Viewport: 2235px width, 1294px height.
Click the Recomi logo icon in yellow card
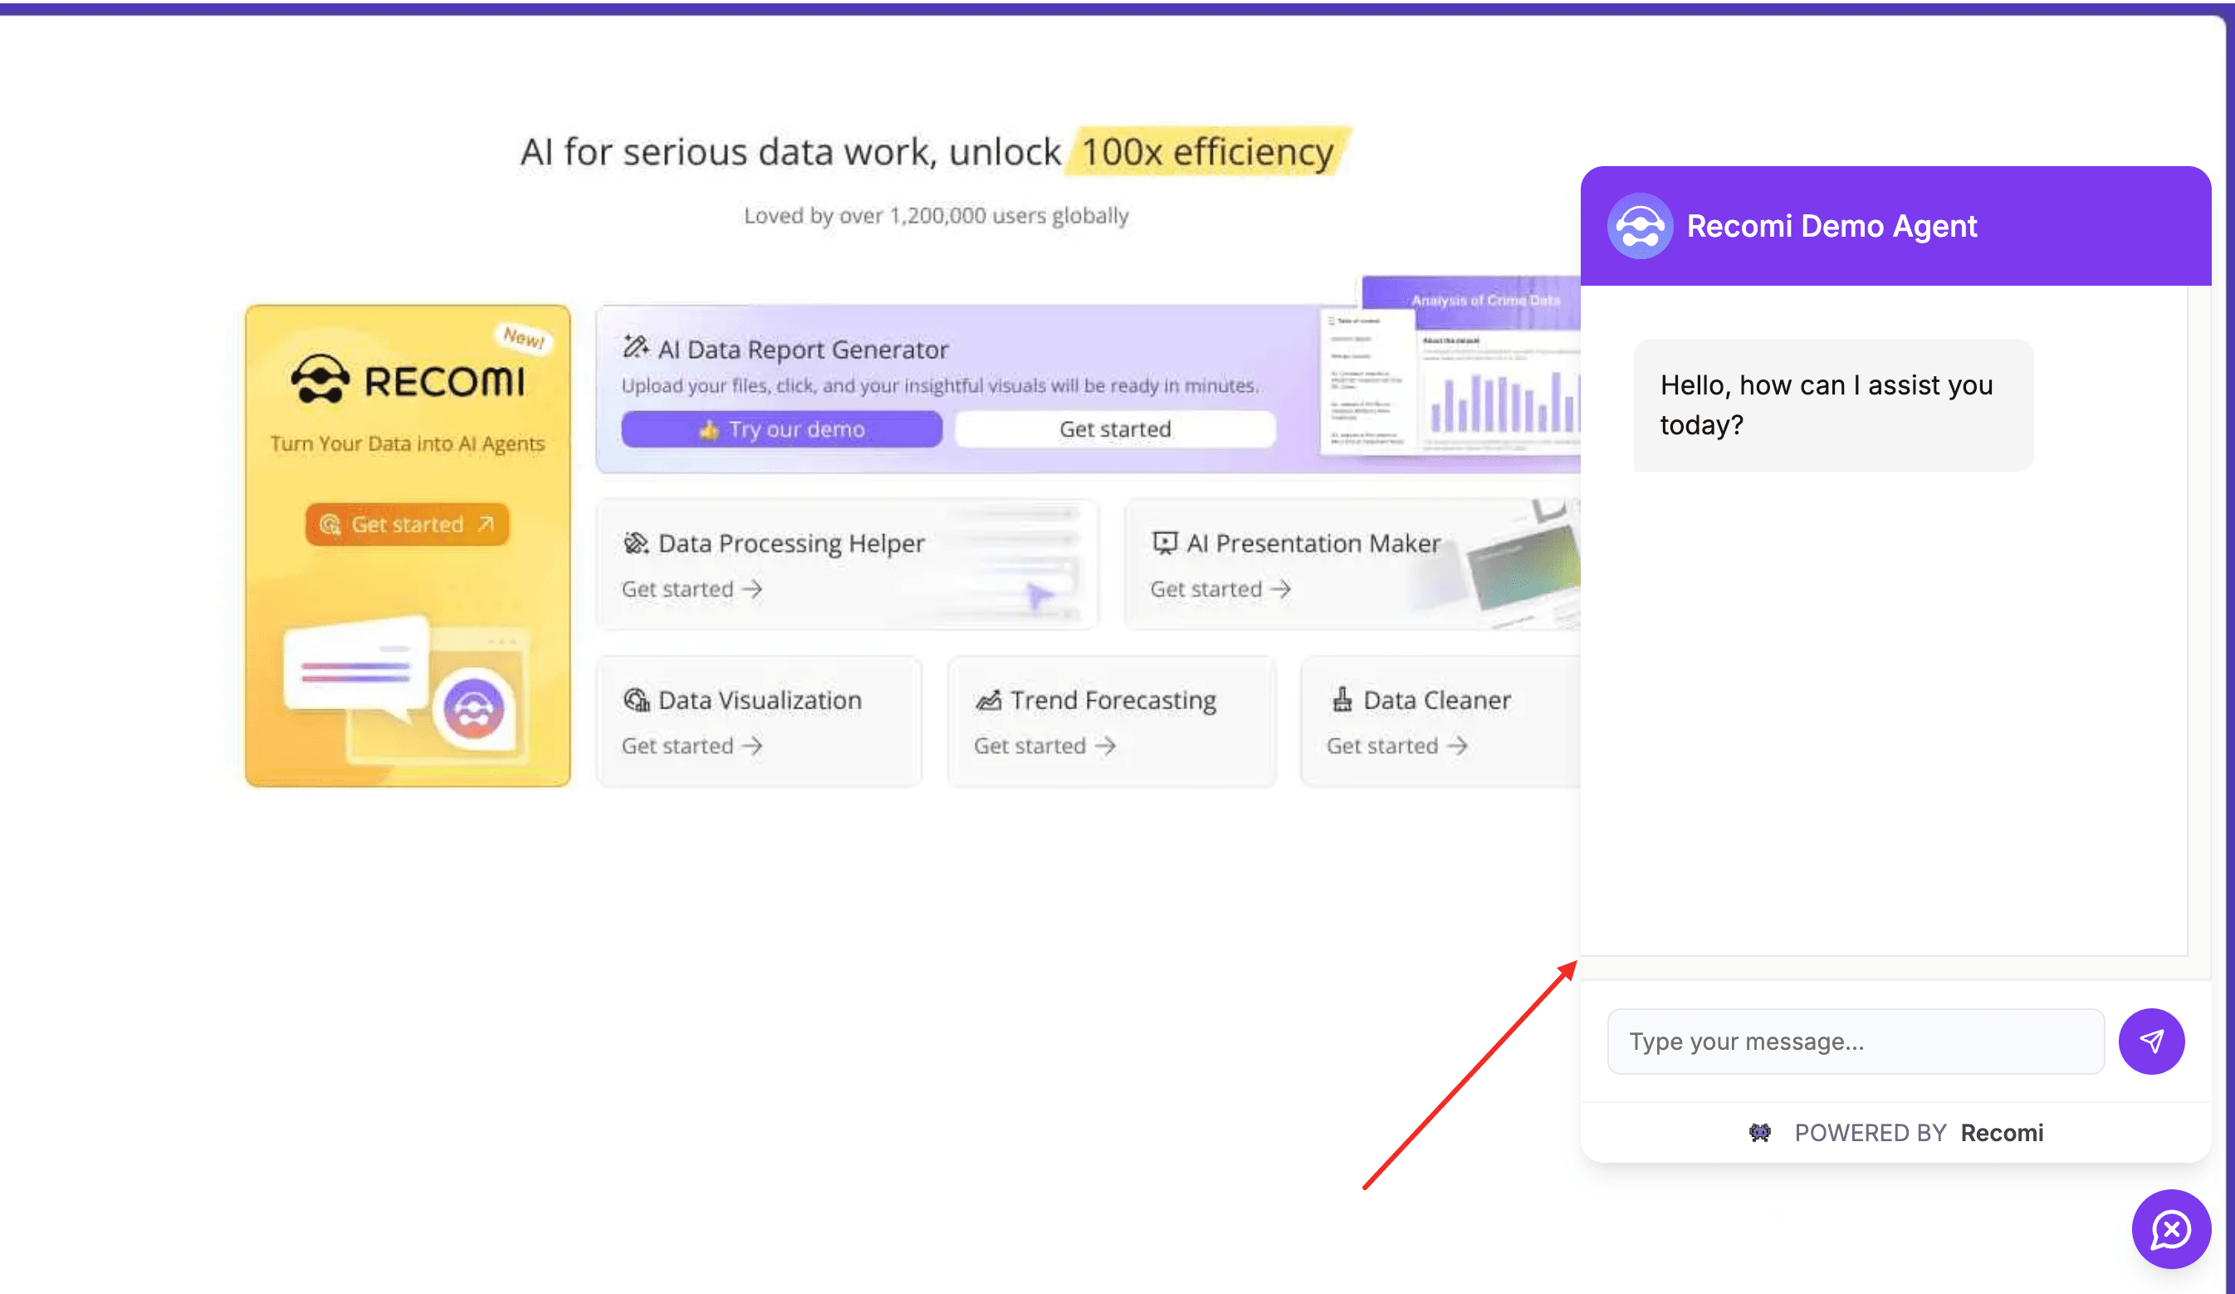pyautogui.click(x=320, y=380)
